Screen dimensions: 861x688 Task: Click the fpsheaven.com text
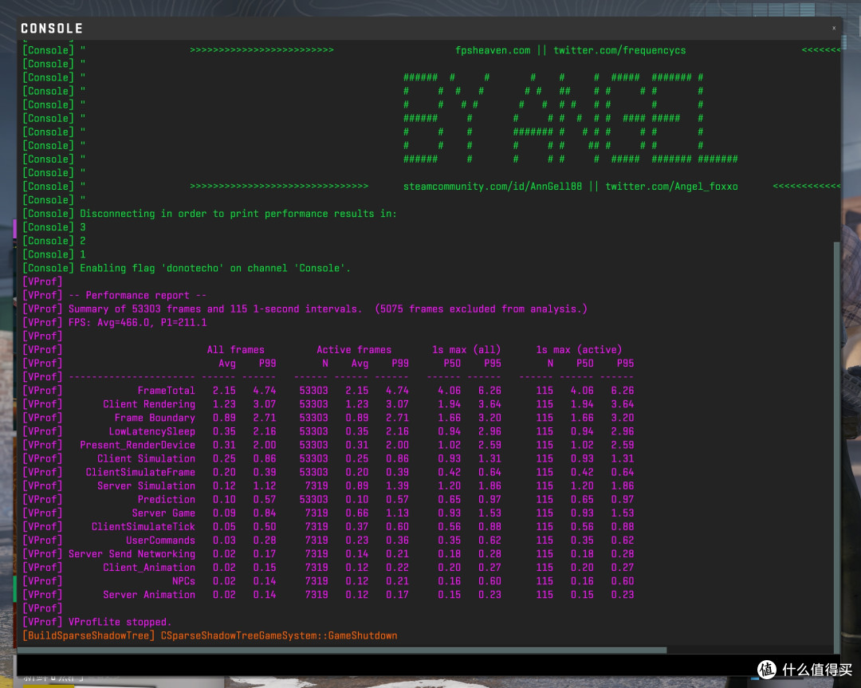[493, 50]
